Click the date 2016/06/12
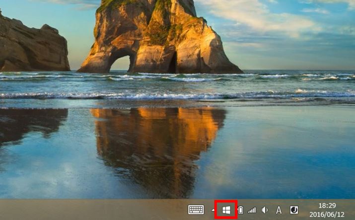 pyautogui.click(x=327, y=215)
